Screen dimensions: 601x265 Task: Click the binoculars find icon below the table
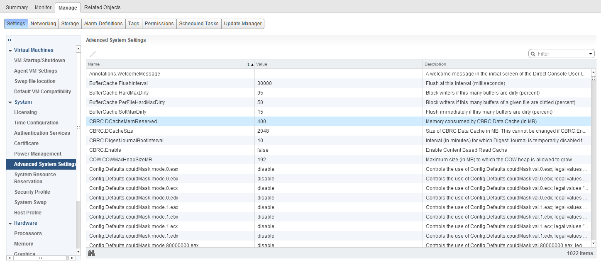click(x=91, y=253)
